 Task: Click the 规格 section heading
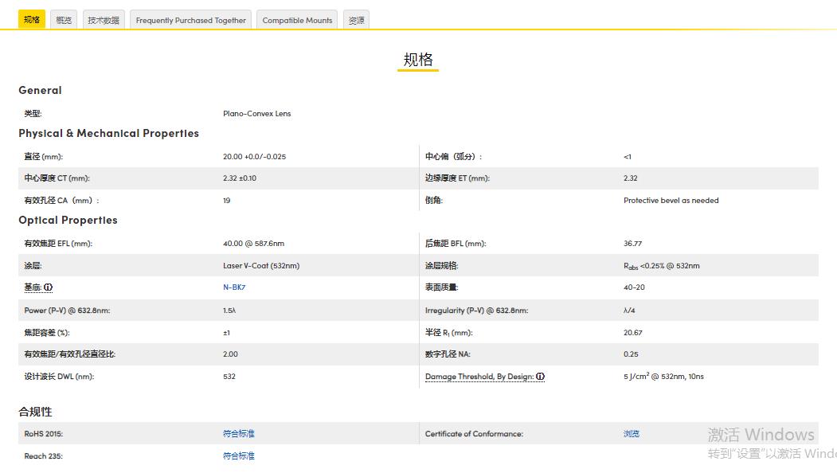pyautogui.click(x=418, y=60)
